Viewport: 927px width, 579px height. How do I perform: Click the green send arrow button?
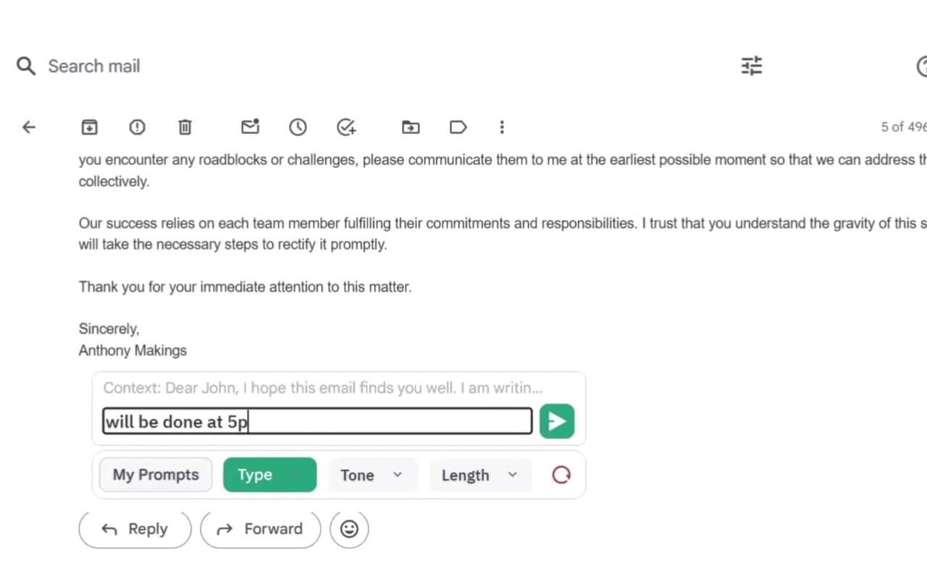coord(557,421)
